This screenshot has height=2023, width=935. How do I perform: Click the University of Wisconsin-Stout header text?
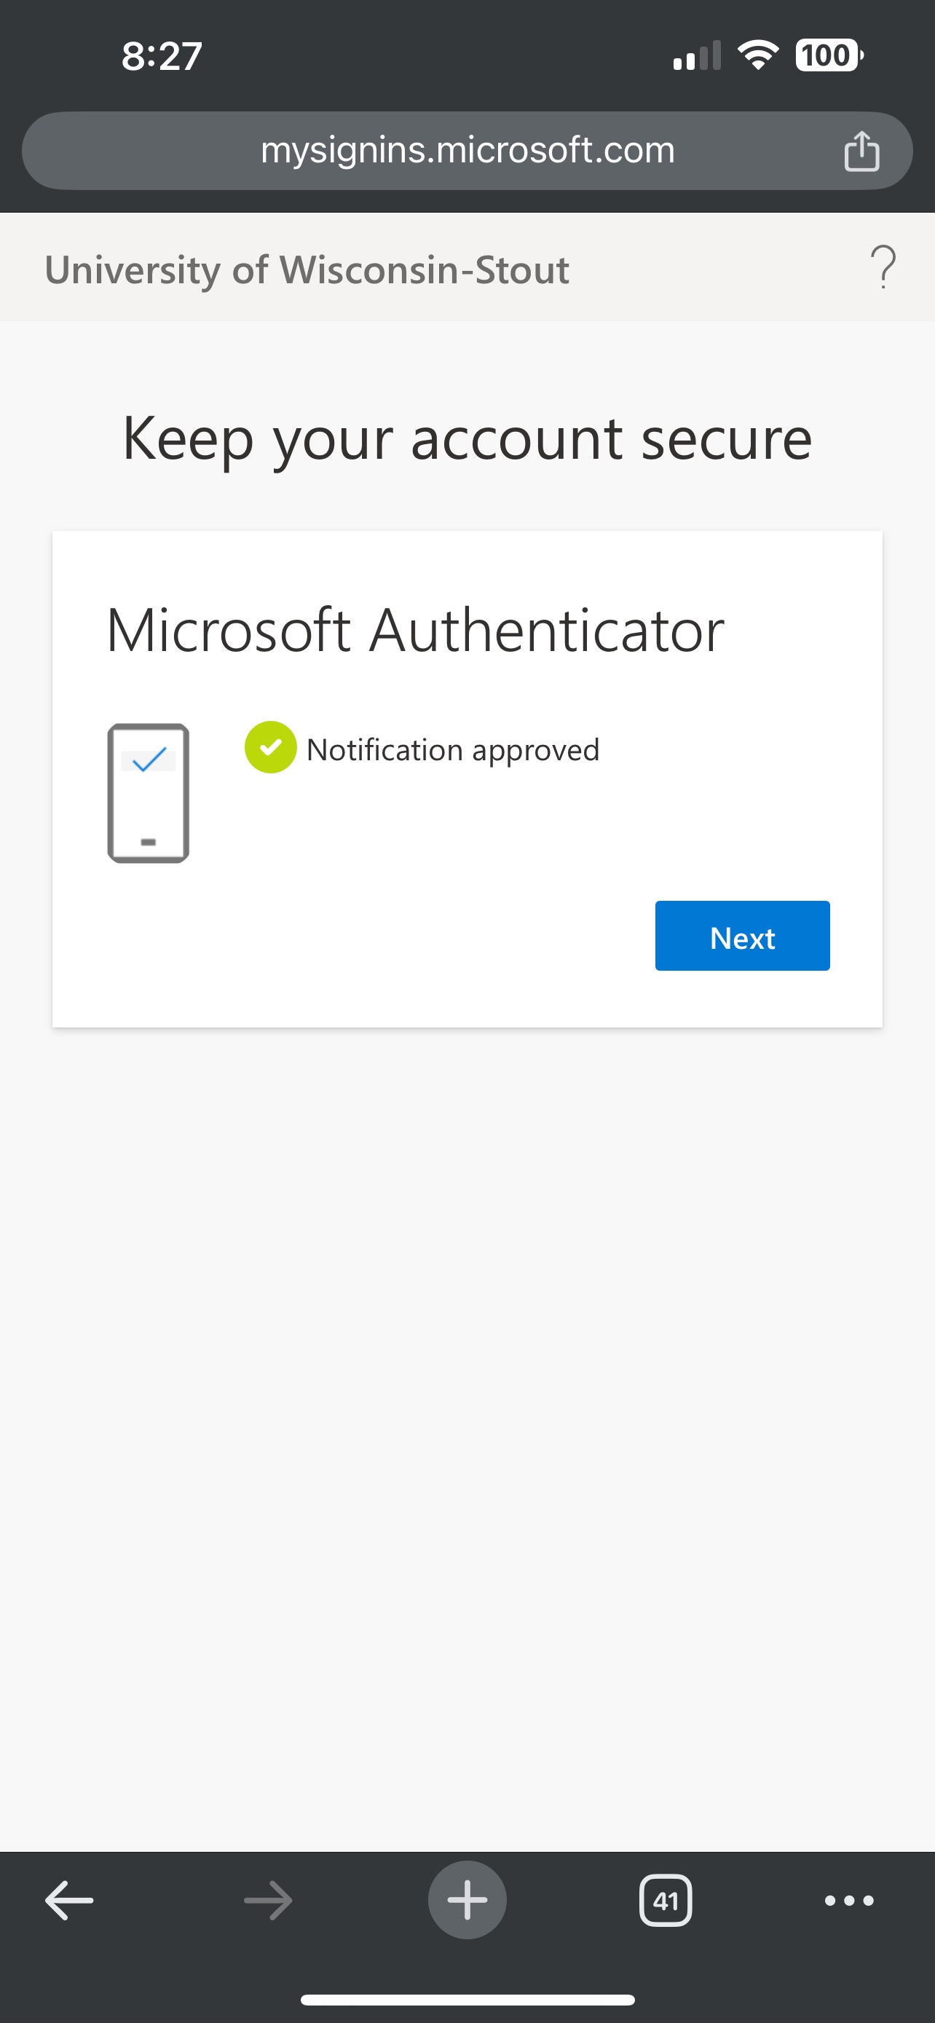pyautogui.click(x=307, y=269)
